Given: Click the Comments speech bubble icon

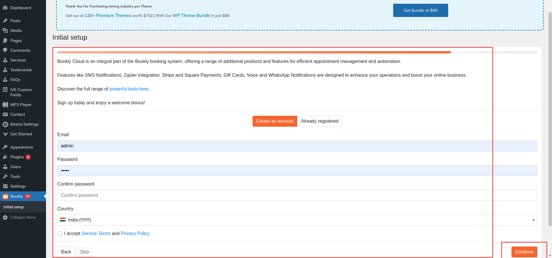Looking at the screenshot, I should [x=5, y=50].
